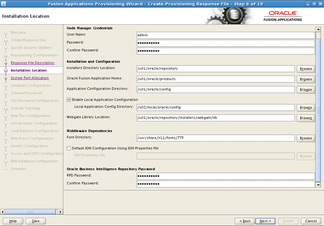Browse for Installers Directory Location
Viewport: 324px width, 226px height.
click(x=306, y=69)
